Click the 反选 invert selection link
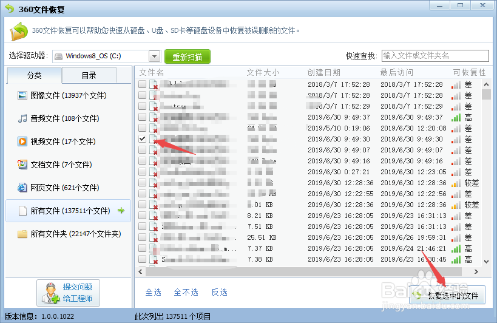Image resolution: width=497 pixels, height=323 pixels. [219, 292]
